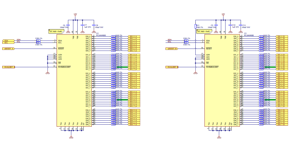Select resistor R49 on U3's IO2_0 line
The height and width of the screenshot is (147, 296).
261,73
